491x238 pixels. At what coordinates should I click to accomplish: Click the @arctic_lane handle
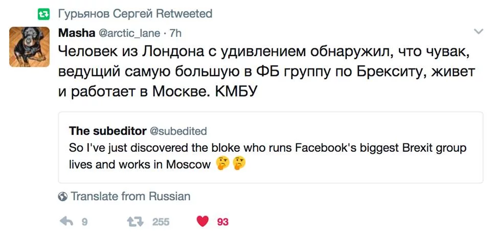[x=127, y=34]
